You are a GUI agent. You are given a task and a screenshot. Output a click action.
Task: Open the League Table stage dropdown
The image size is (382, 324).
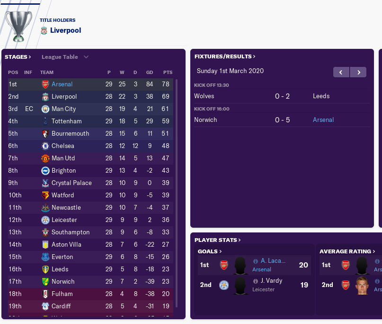[65, 57]
